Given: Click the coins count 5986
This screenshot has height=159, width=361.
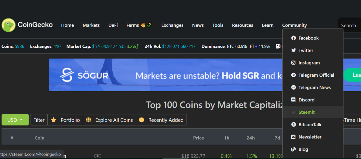Looking at the screenshot, I should tap(19, 46).
